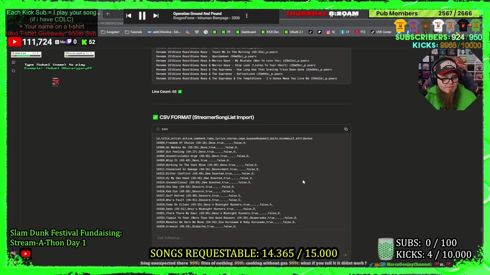Select the CSV header row starting id,title,artist
Screen dimensions: 490x275
click(x=234, y=138)
